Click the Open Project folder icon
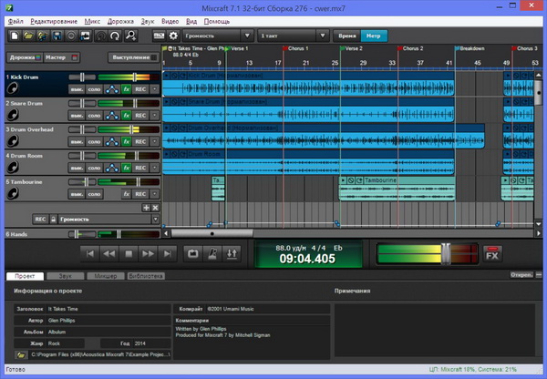 pos(28,36)
